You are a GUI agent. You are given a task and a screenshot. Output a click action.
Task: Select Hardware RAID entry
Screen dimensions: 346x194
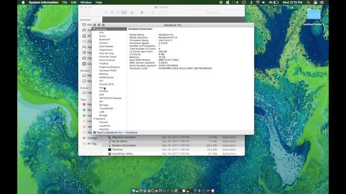[x=108, y=71]
